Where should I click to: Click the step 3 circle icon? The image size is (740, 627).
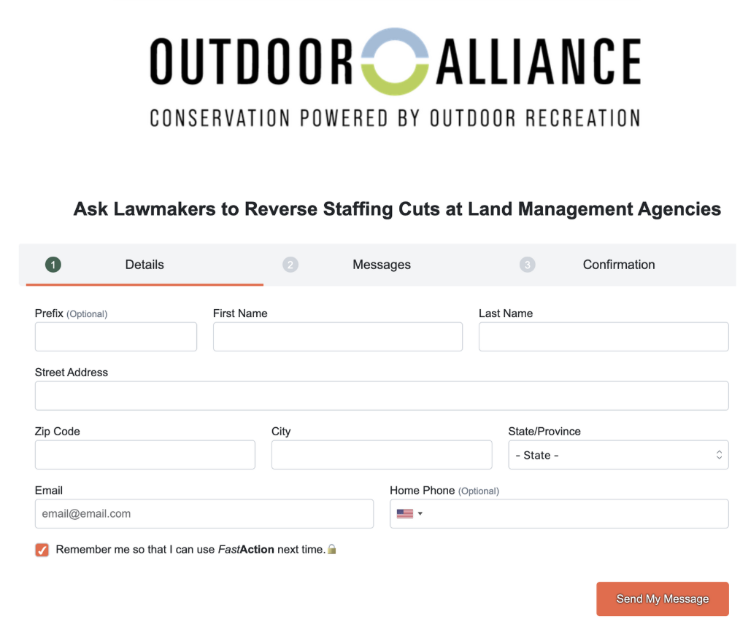click(x=527, y=265)
